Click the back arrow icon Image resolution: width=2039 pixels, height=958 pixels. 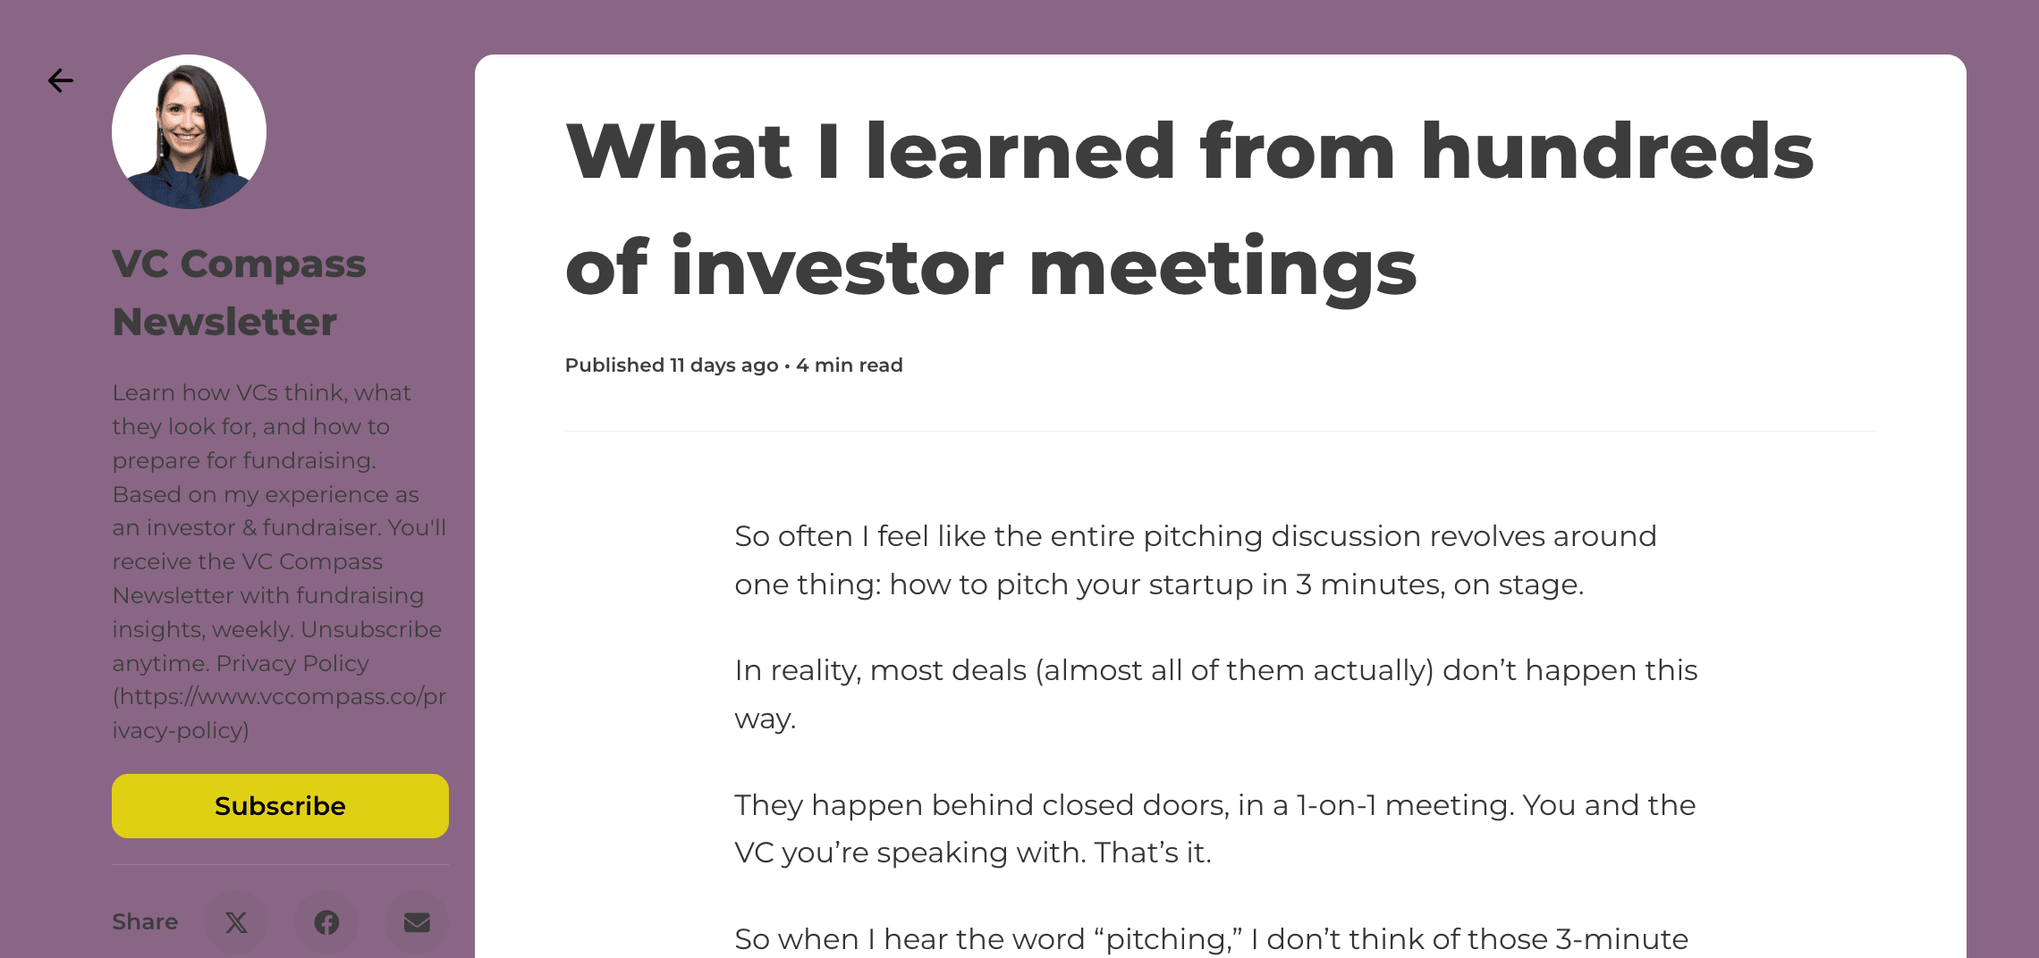(60, 80)
